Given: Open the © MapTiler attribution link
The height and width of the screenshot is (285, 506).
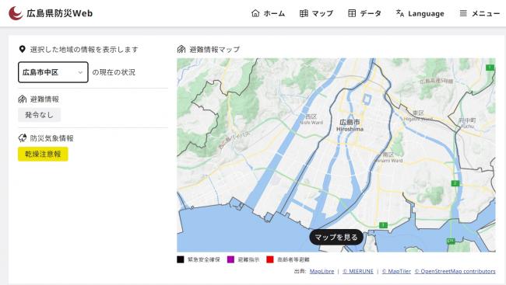Looking at the screenshot, I should point(396,272).
